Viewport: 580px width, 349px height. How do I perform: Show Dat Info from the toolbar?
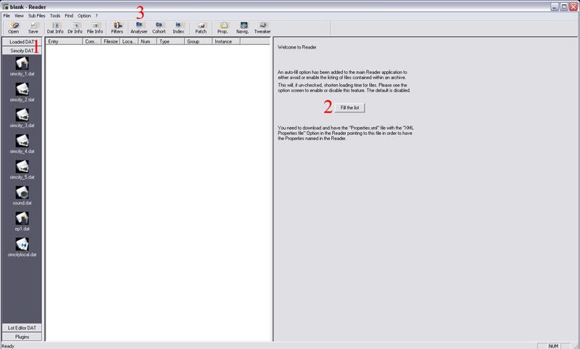[55, 28]
